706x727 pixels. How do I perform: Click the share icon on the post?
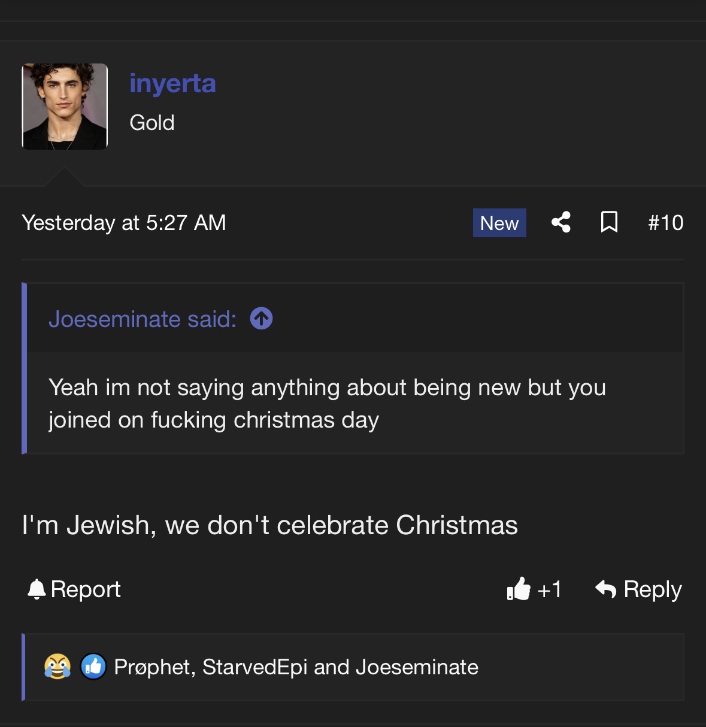560,222
